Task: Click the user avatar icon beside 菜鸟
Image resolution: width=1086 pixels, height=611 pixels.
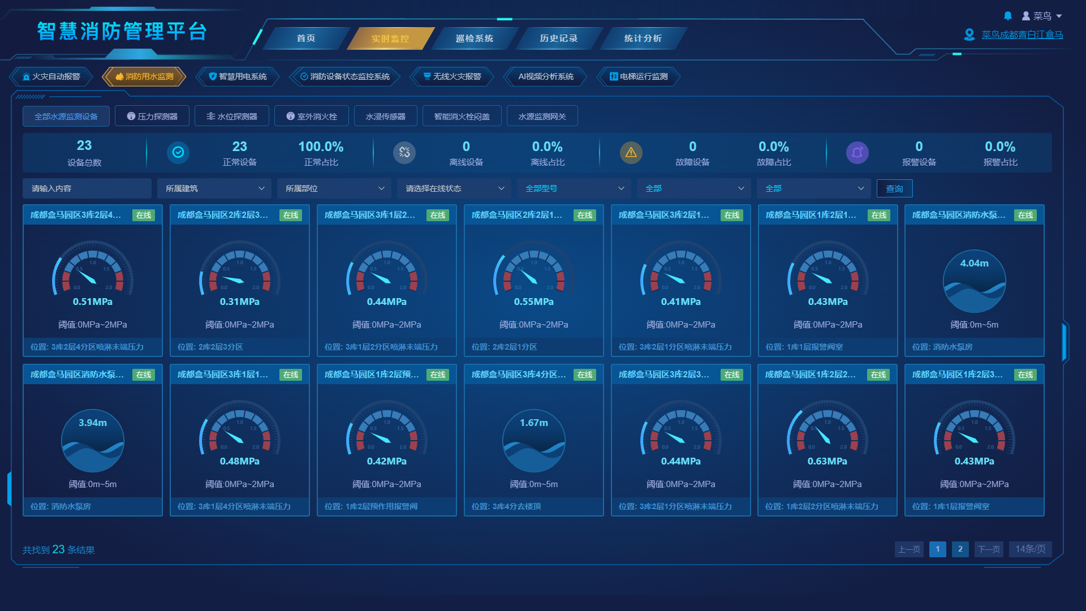Action: 1025,16
